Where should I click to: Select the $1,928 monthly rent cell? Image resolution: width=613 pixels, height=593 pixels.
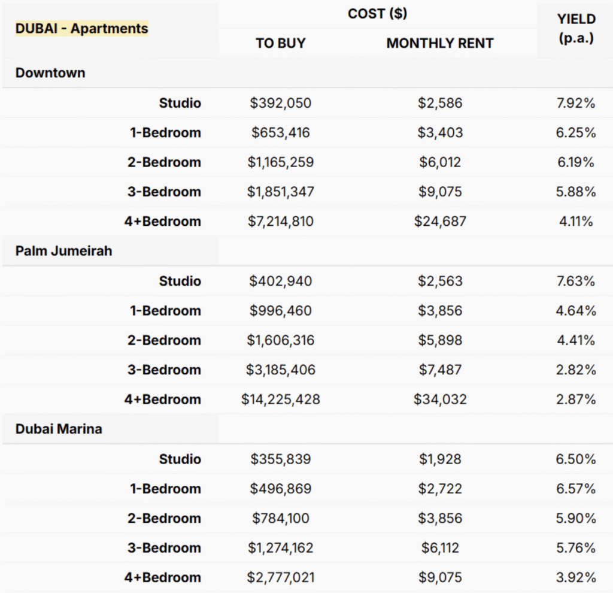[x=440, y=459]
